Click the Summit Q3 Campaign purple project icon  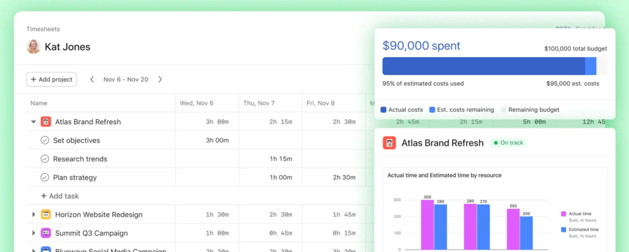coord(45,233)
